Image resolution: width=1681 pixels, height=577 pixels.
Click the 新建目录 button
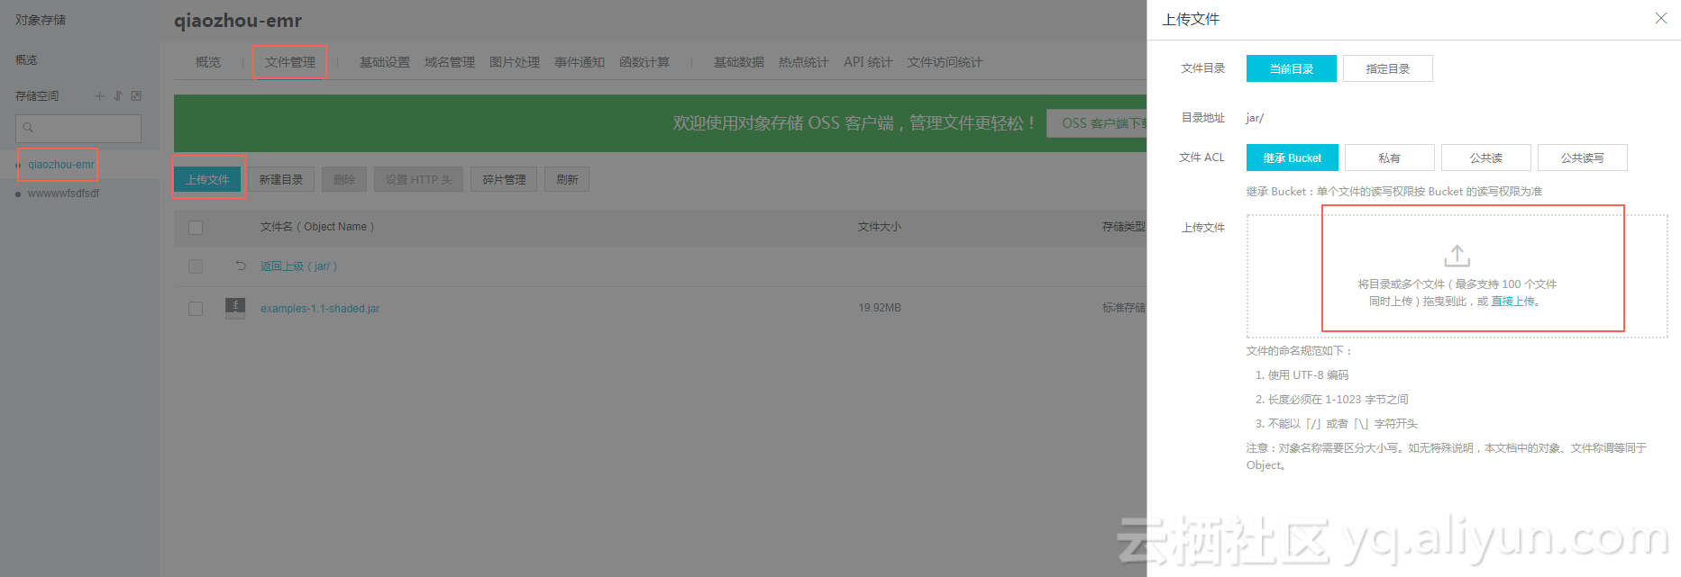click(x=281, y=179)
